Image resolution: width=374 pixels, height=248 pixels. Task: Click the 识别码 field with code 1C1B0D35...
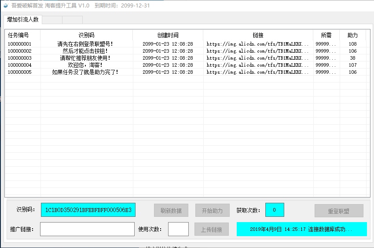(x=88, y=210)
